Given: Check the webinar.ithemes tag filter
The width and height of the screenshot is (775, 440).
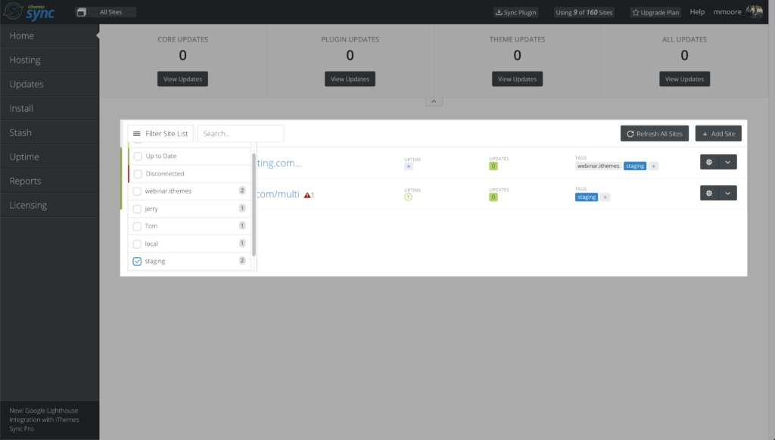Looking at the screenshot, I should tap(137, 191).
